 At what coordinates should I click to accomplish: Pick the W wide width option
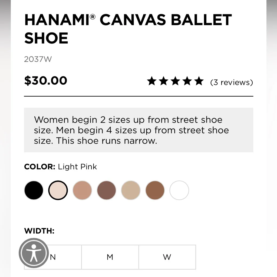(x=167, y=257)
